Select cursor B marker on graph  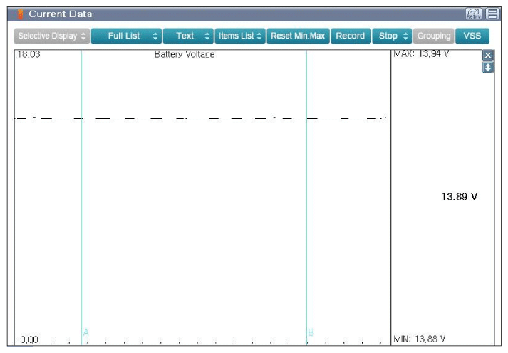coord(311,332)
